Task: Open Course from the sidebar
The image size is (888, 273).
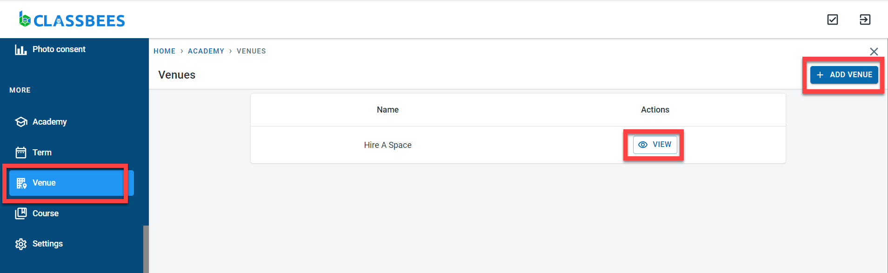Action: tap(46, 213)
